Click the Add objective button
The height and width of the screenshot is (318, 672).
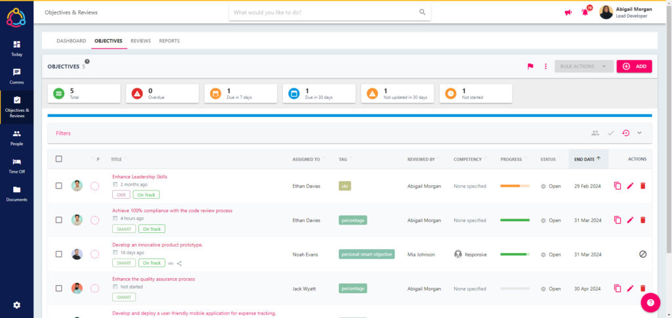tap(635, 66)
